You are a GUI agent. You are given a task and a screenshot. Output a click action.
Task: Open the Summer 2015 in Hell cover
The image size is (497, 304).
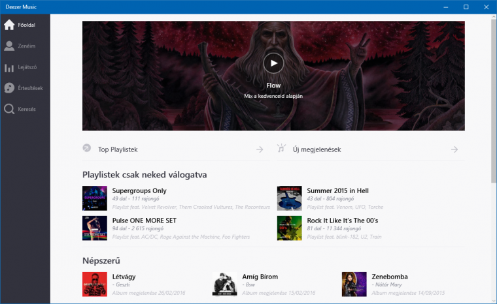pos(290,198)
